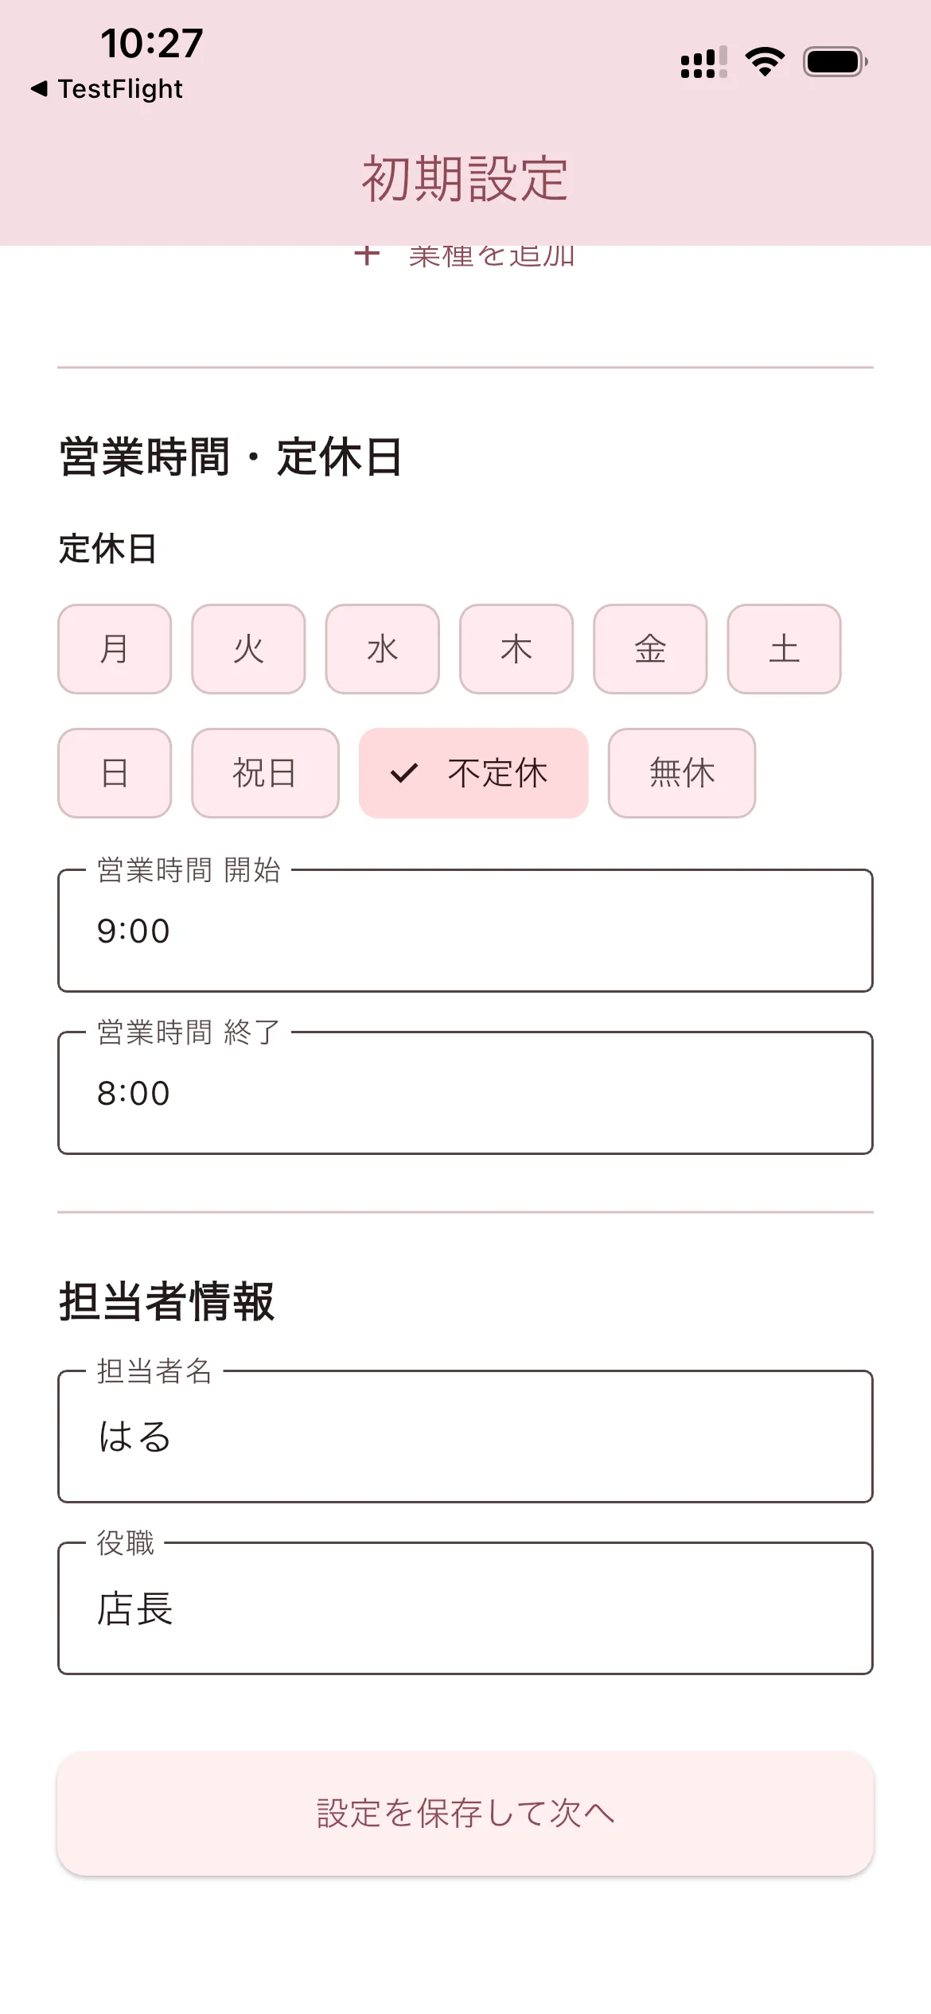Select 土 (Saturday) closed day chip

pyautogui.click(x=784, y=649)
